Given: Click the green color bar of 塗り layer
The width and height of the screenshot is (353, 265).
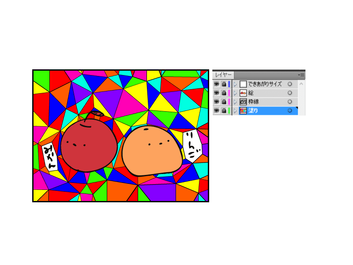Looking at the screenshot, I should pyautogui.click(x=229, y=110).
